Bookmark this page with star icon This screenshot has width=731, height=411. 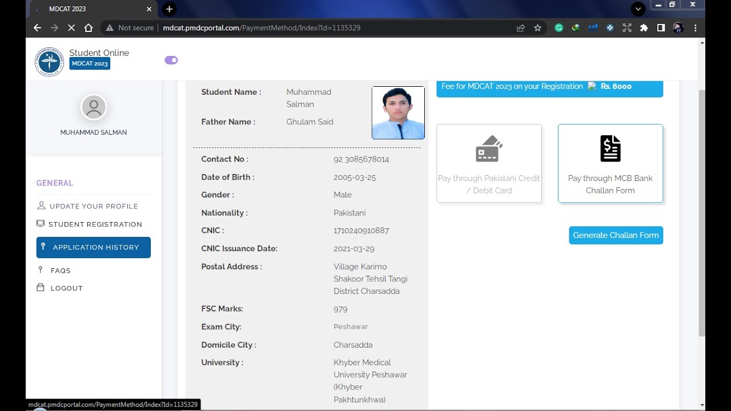click(537, 27)
